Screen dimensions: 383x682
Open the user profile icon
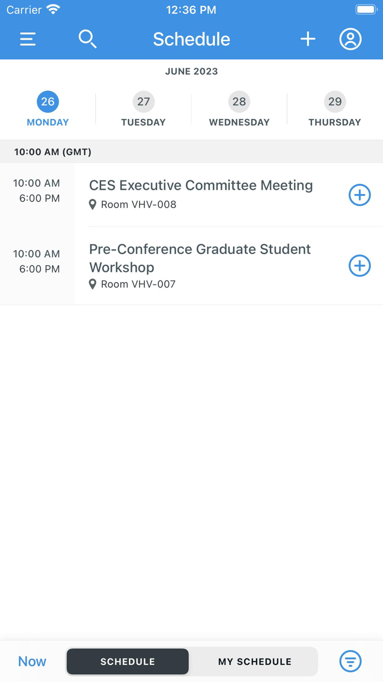click(x=350, y=39)
